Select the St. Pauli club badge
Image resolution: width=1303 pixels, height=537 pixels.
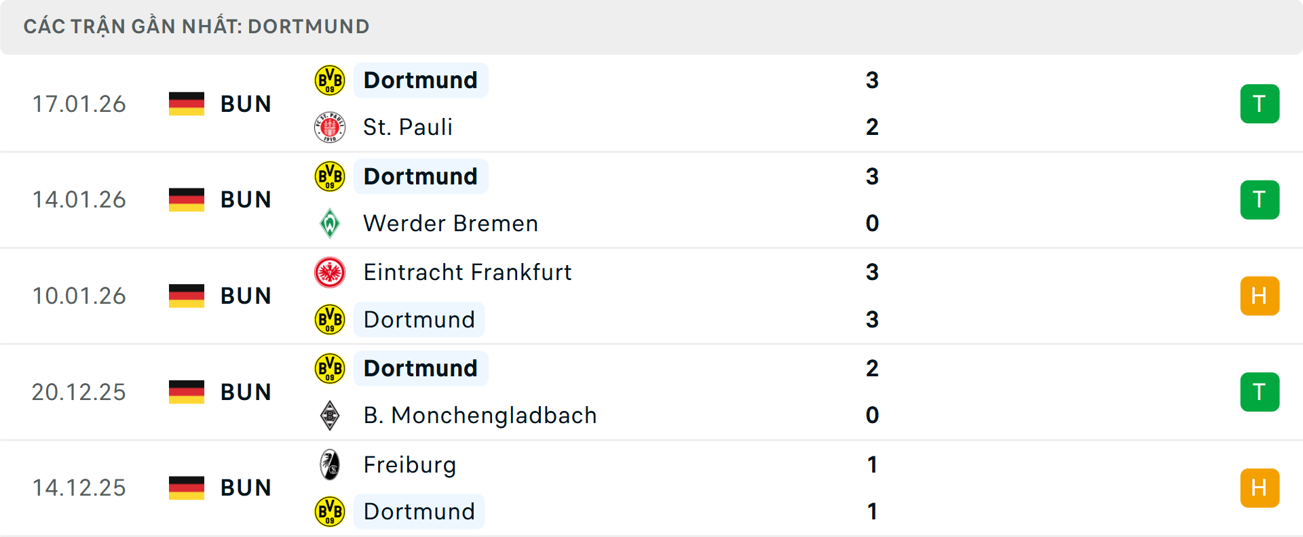[330, 127]
